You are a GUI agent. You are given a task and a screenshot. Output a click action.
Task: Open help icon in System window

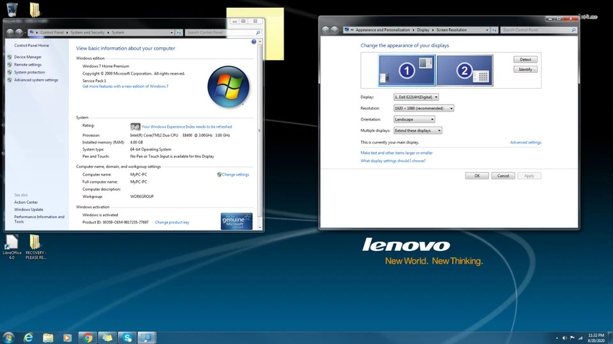(x=254, y=41)
